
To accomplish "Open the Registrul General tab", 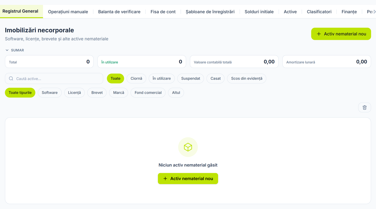I will [x=20, y=11].
